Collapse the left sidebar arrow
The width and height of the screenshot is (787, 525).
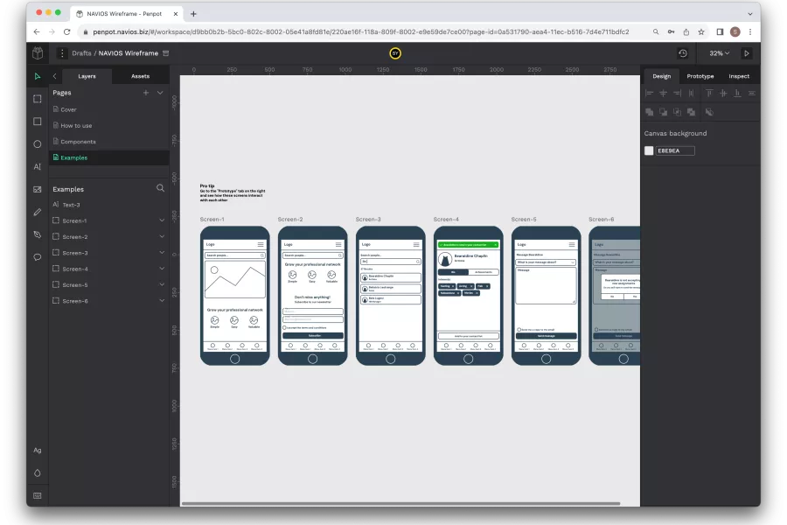pyautogui.click(x=55, y=76)
